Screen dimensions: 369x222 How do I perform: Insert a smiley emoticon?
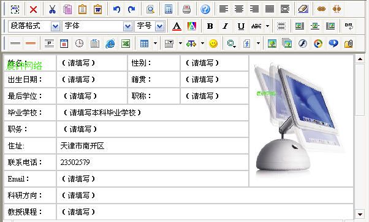(213, 44)
